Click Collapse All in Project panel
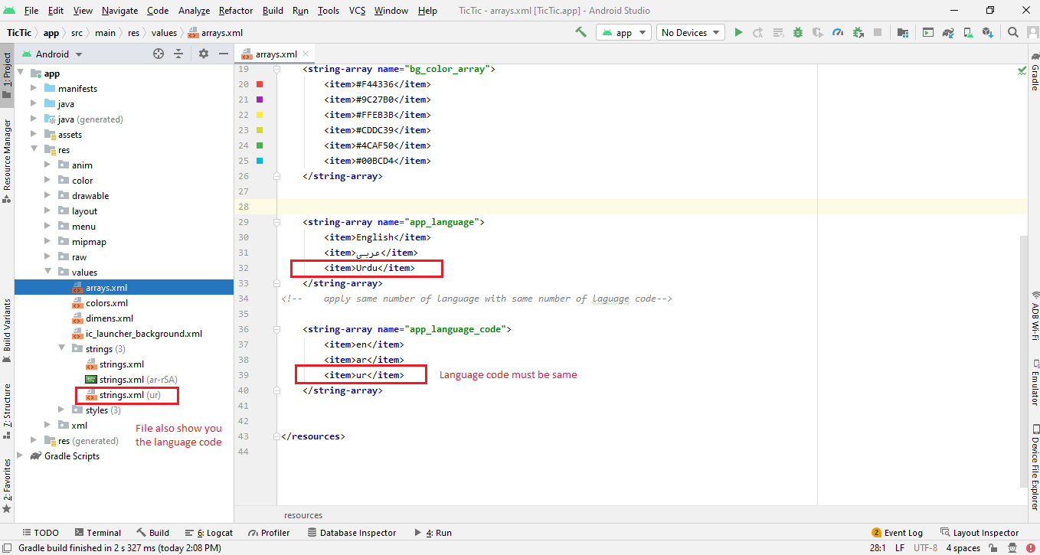The width and height of the screenshot is (1040, 555). tap(178, 54)
